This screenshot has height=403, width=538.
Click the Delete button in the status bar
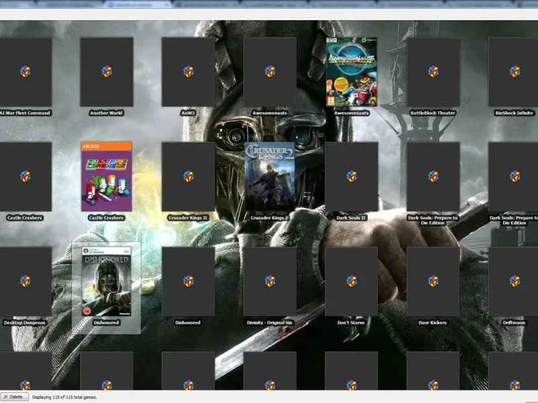pos(14,397)
